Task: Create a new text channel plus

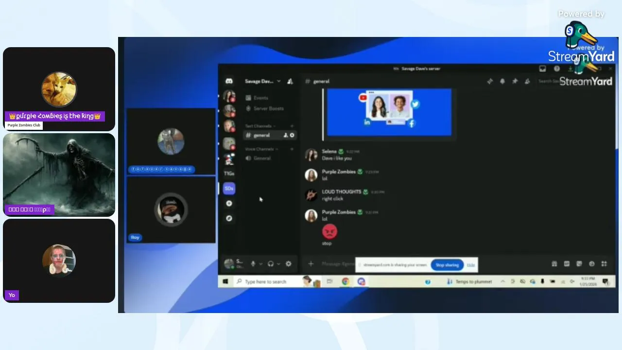Action: click(292, 126)
